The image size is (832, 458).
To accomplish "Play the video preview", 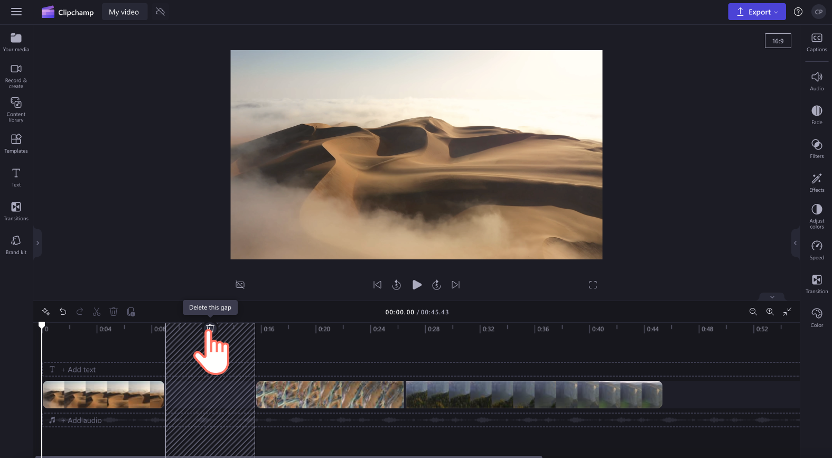I will [417, 285].
